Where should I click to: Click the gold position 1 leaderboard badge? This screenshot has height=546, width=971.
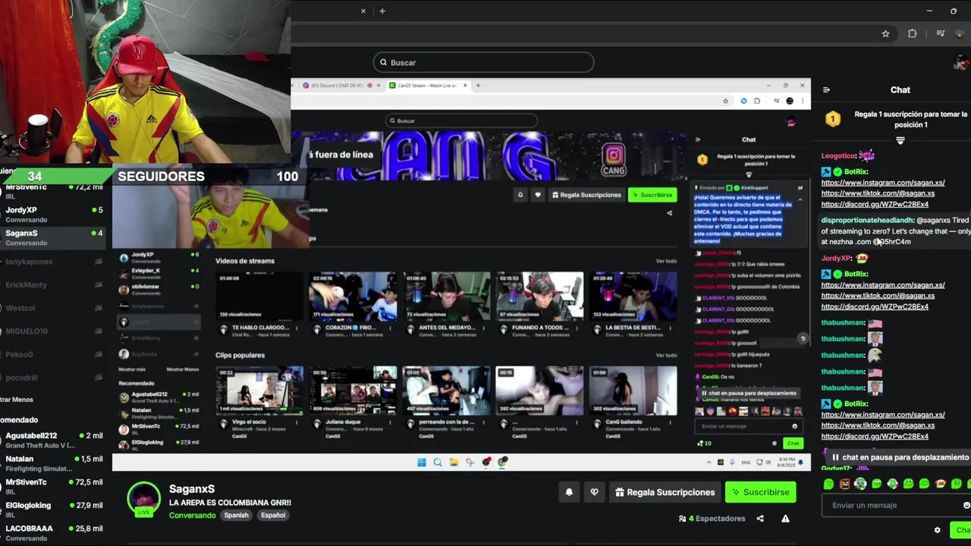tap(833, 119)
